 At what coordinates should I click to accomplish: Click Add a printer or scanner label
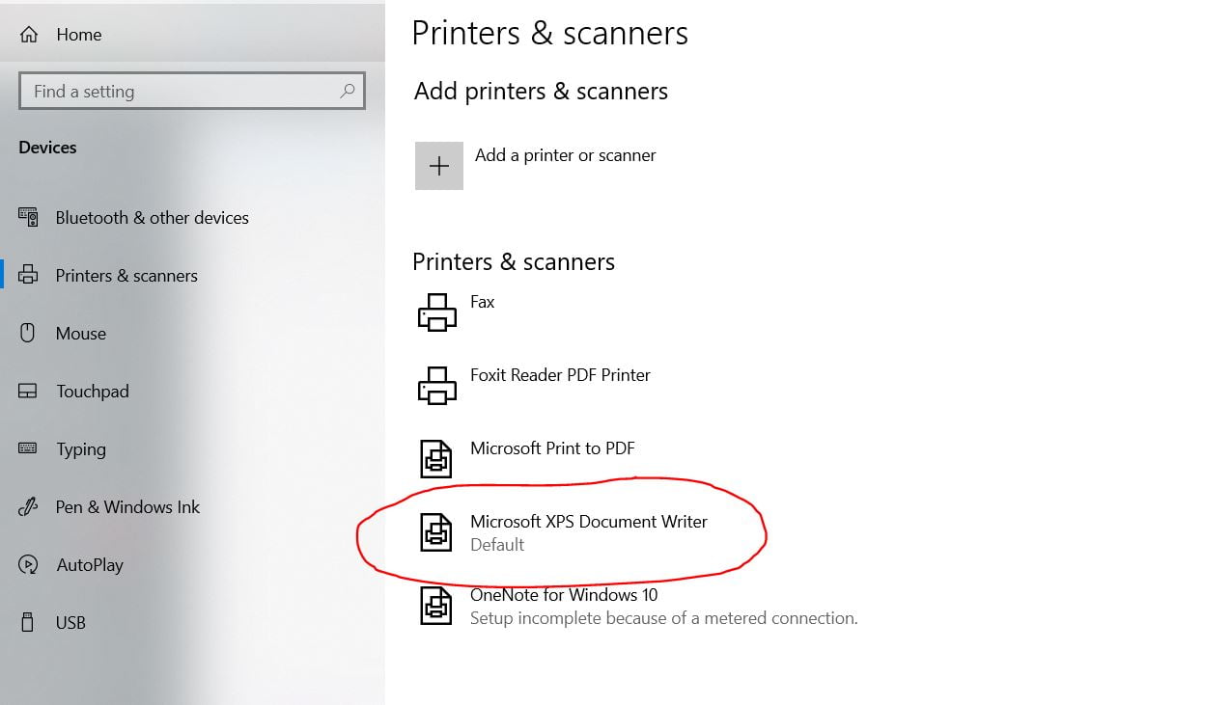tap(566, 155)
